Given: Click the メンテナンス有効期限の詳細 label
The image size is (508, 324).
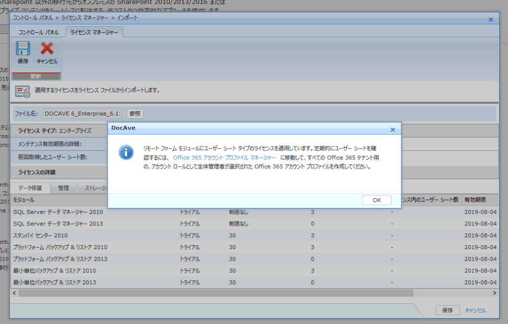Looking at the screenshot, I should (x=50, y=144).
